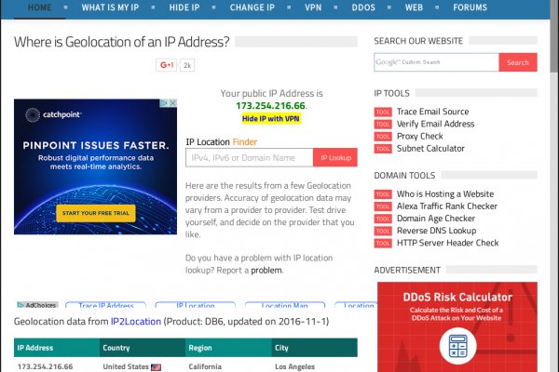Screen dimensions: 559x372
Task: Click the TOOL badge beside Domain Age Checker
Action: click(x=382, y=219)
